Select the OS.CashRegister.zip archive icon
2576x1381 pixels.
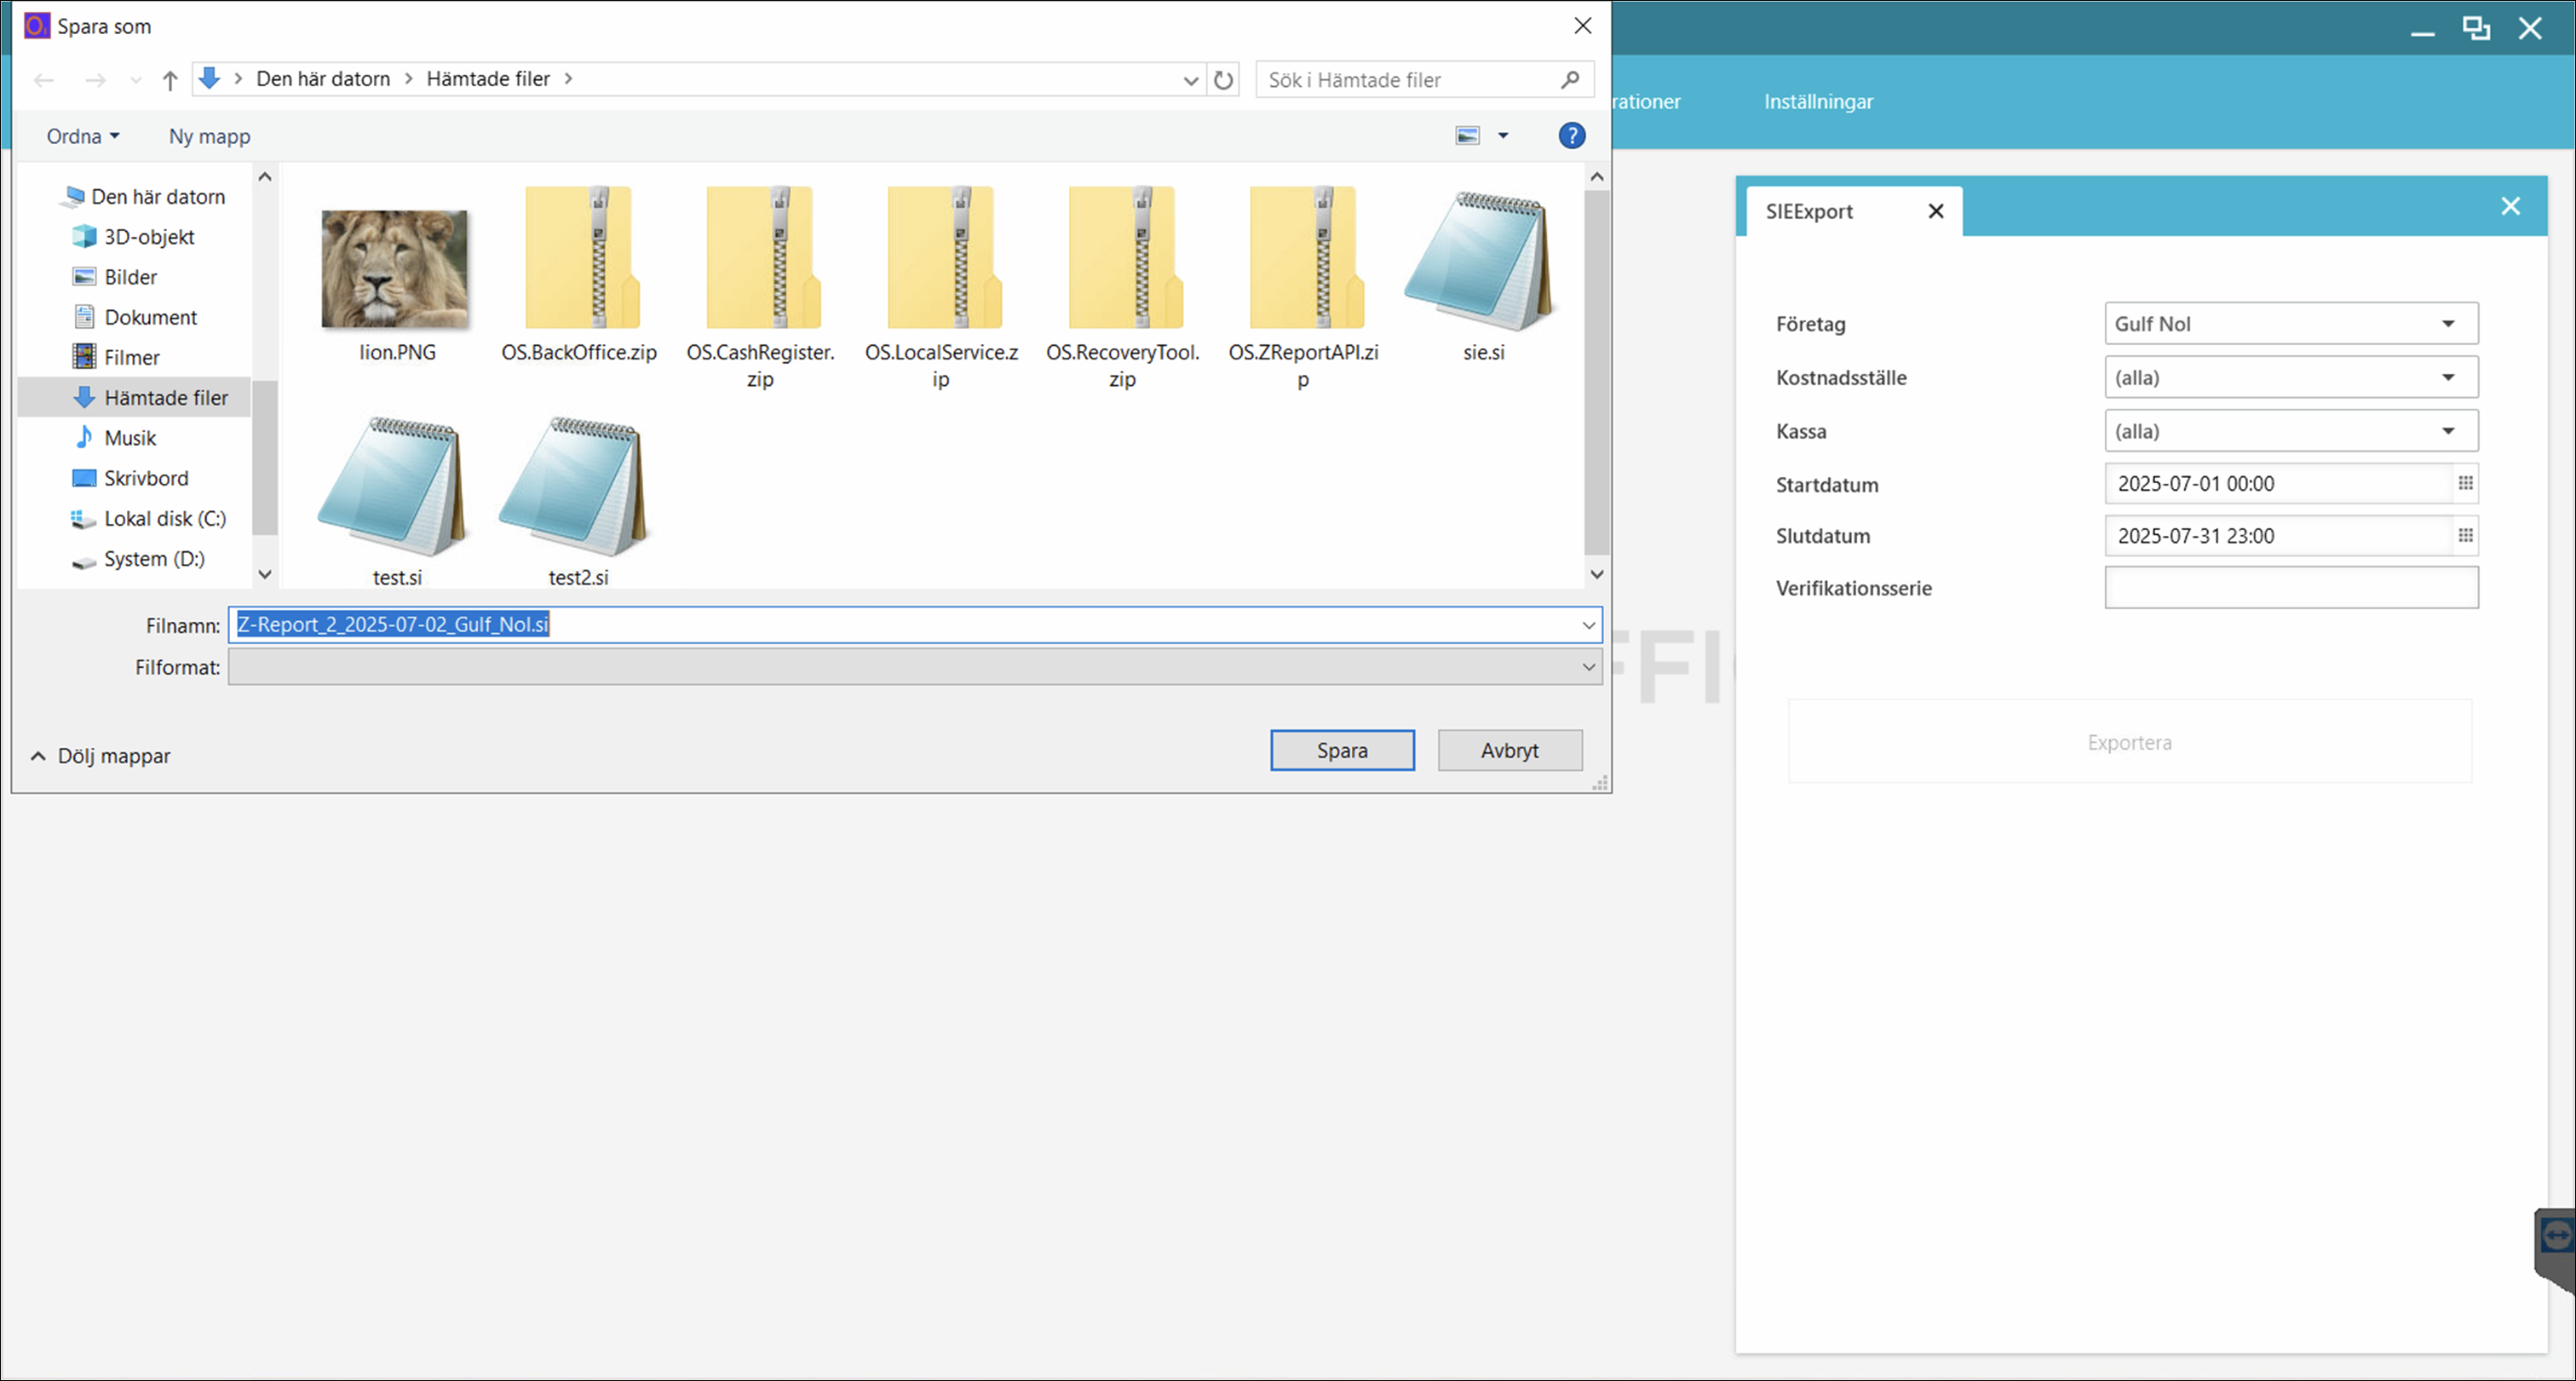[x=762, y=257]
